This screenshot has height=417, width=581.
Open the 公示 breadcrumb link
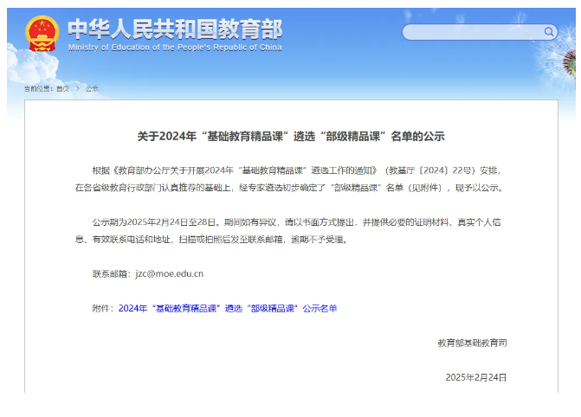(x=92, y=88)
